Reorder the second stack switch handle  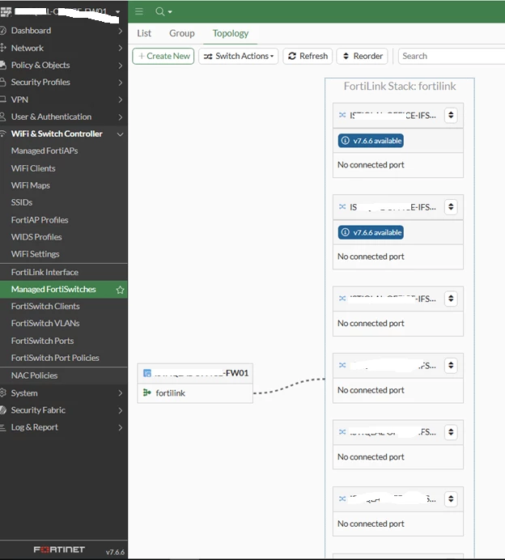click(x=451, y=207)
